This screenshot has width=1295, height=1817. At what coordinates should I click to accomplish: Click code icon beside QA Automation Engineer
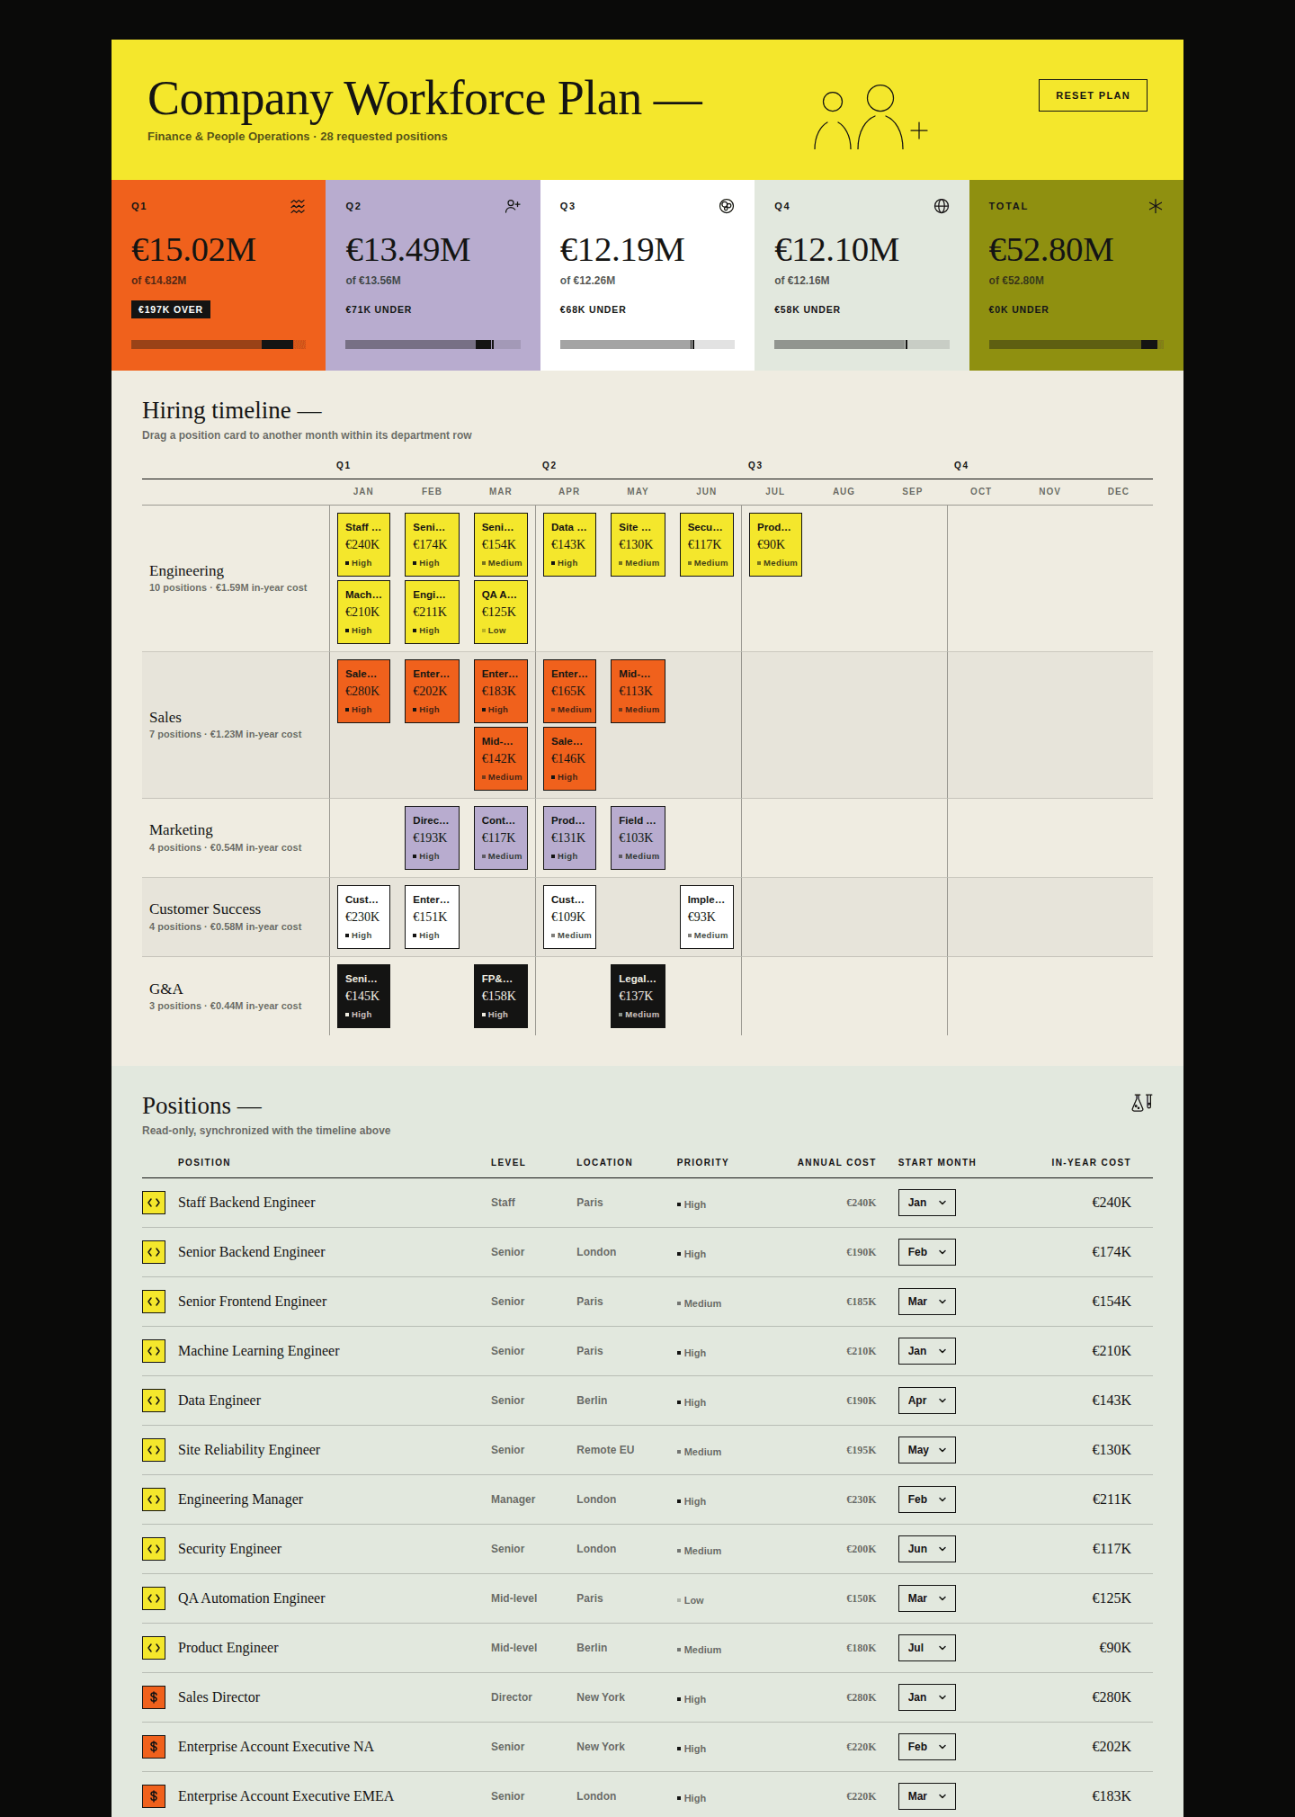click(154, 1598)
